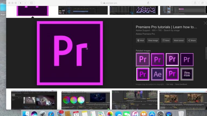Click the Search by image link

172,30
